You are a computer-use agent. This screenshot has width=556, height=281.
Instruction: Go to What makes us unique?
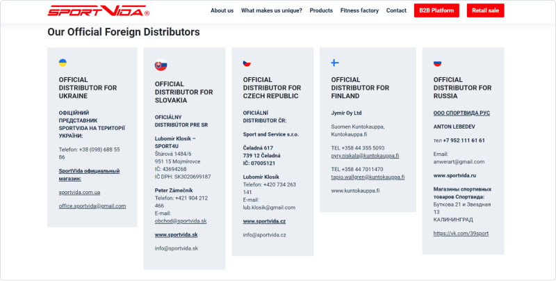coord(272,10)
